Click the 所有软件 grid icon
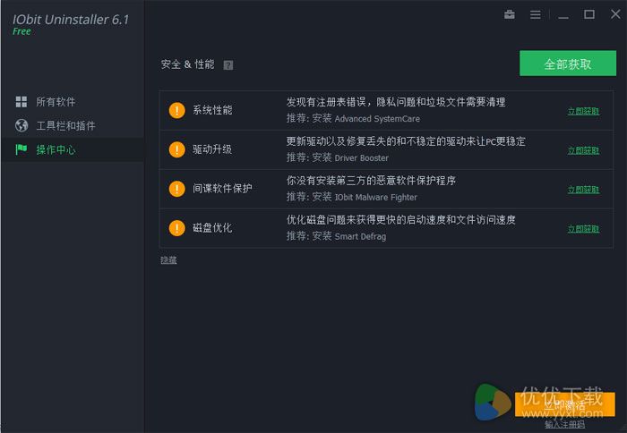The height and width of the screenshot is (433, 627). (21, 102)
